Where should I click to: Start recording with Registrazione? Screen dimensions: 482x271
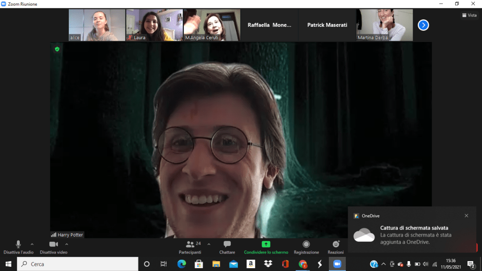click(x=306, y=246)
